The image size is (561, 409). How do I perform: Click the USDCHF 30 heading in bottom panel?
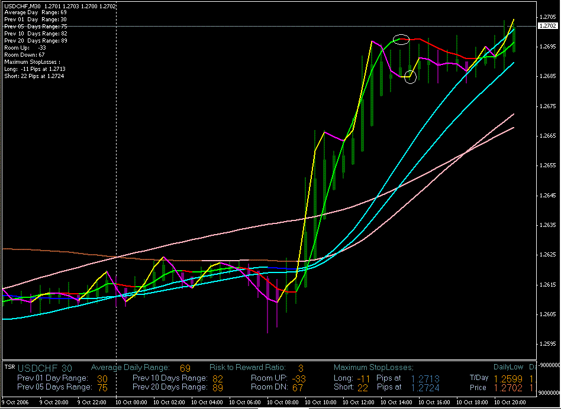click(x=46, y=368)
